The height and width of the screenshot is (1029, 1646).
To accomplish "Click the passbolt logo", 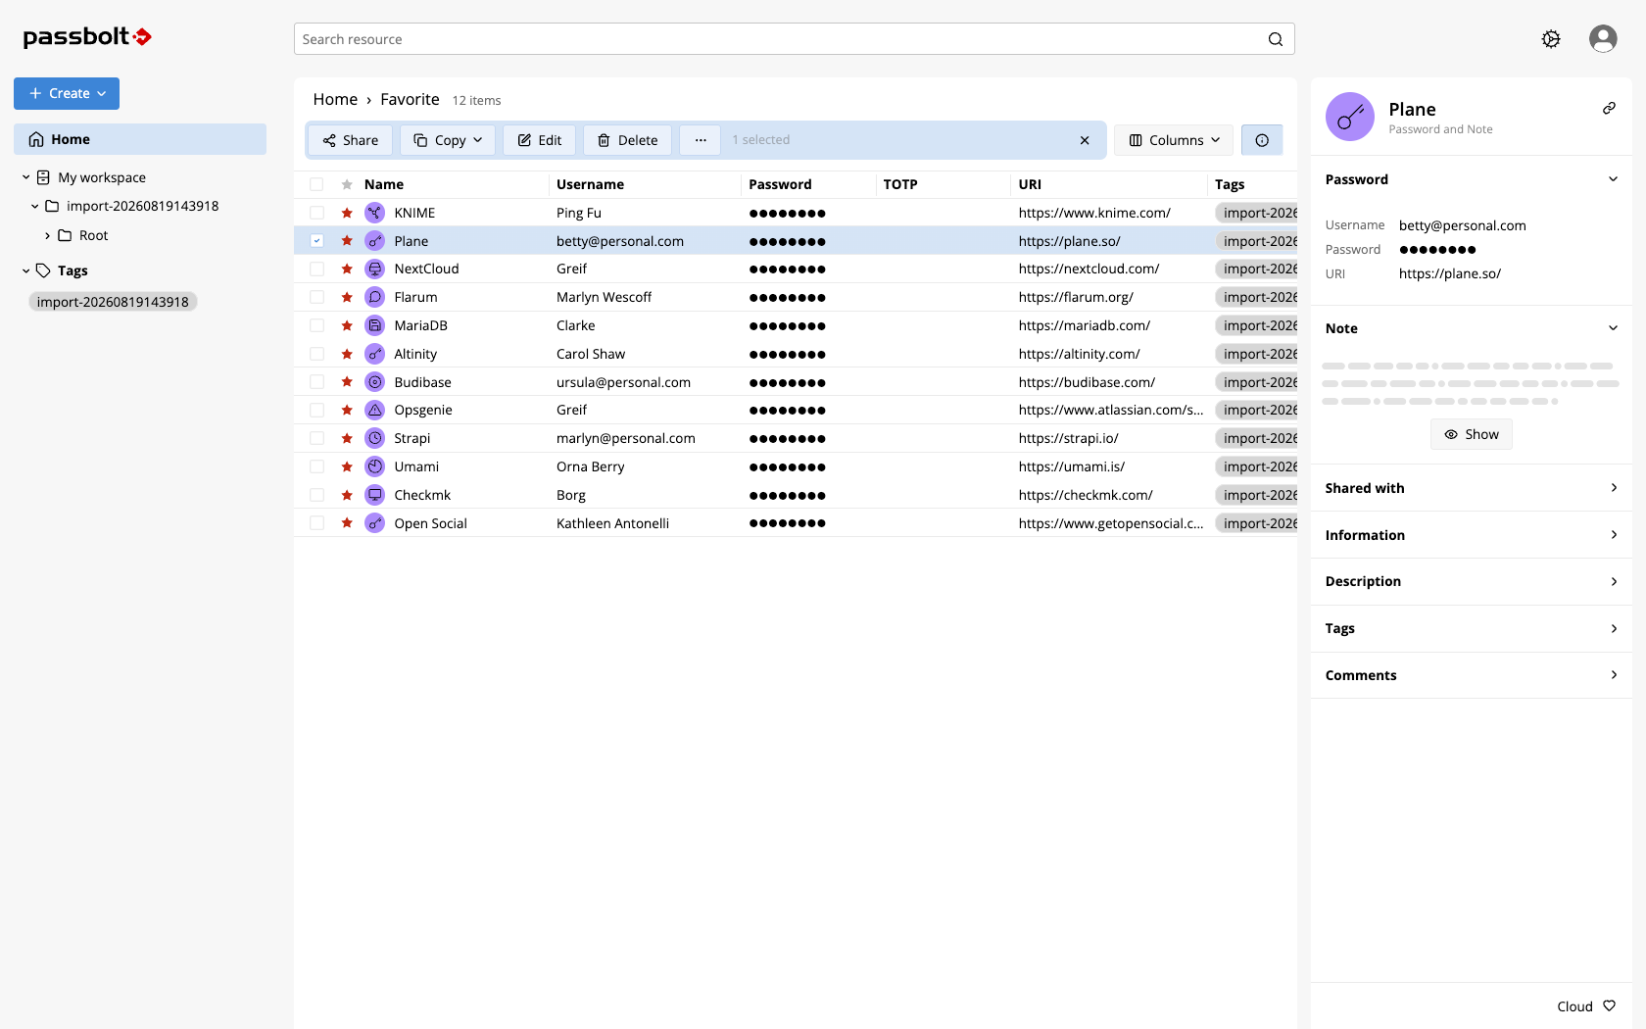I will coord(87,37).
